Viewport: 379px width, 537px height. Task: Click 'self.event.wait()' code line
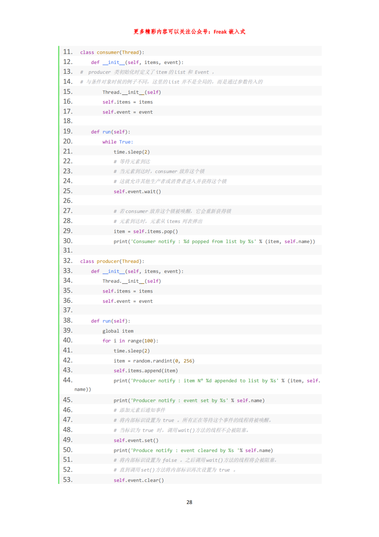pos(137,192)
